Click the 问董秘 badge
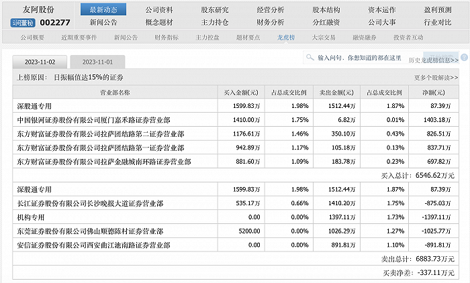Viewport: 470px width, 283px height. 23,23
